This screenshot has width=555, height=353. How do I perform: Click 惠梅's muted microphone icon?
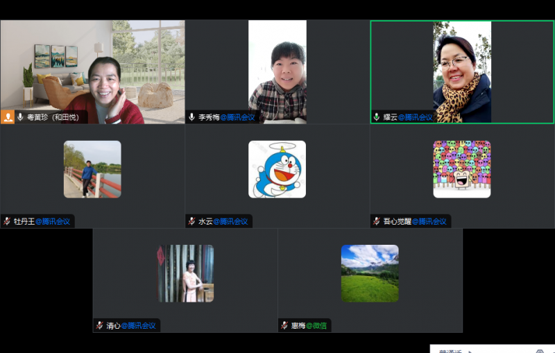[x=284, y=325]
